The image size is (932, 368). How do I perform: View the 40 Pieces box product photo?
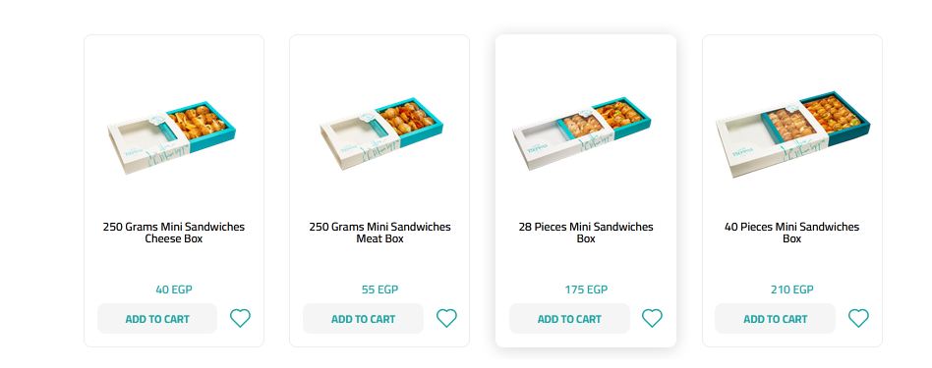(x=792, y=134)
